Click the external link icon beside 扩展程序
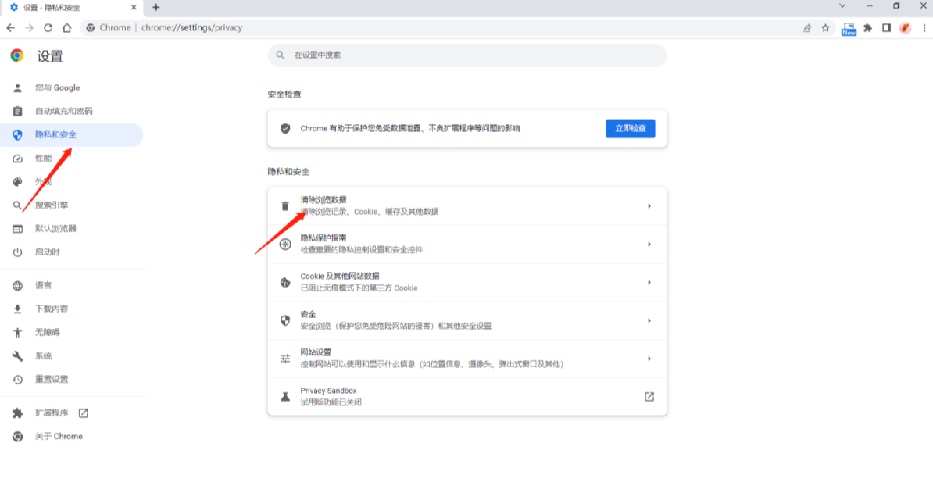 click(84, 413)
